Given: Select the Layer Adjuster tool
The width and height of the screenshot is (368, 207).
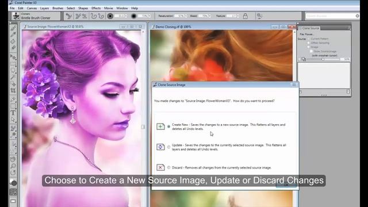Looking at the screenshot, I should point(13,57).
